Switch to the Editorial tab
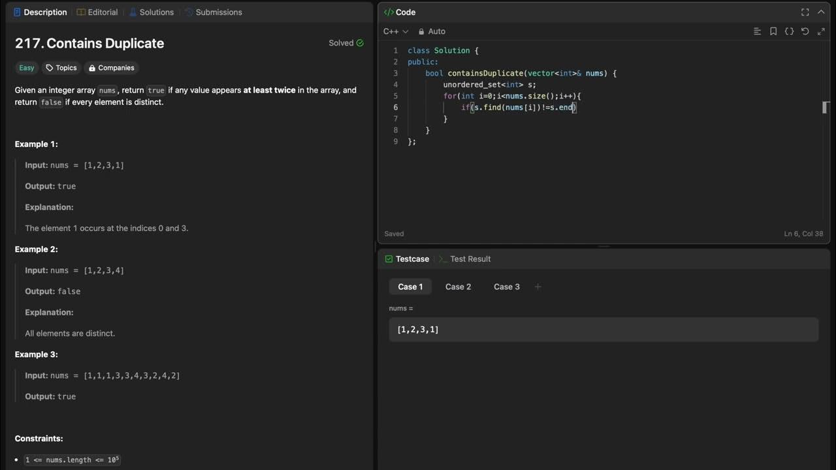 pos(97,12)
